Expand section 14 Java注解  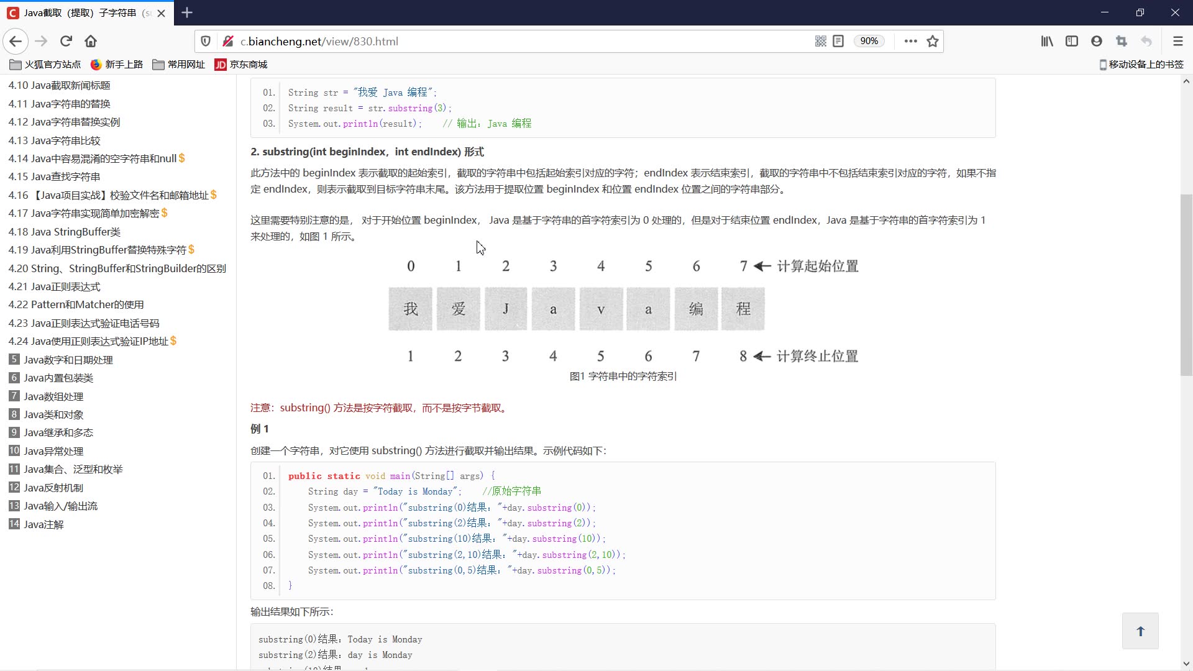[36, 524]
